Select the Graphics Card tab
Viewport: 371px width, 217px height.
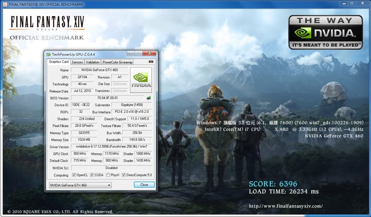point(59,62)
